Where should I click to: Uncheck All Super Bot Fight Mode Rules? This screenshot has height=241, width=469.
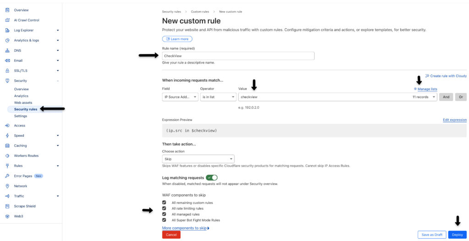tap(164, 220)
